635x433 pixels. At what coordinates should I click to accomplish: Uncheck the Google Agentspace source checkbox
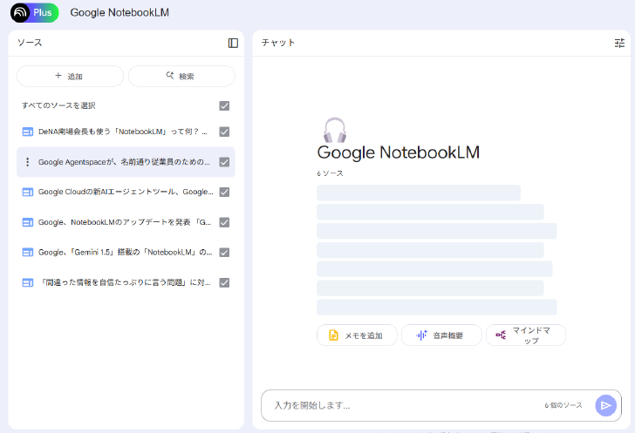coord(224,162)
